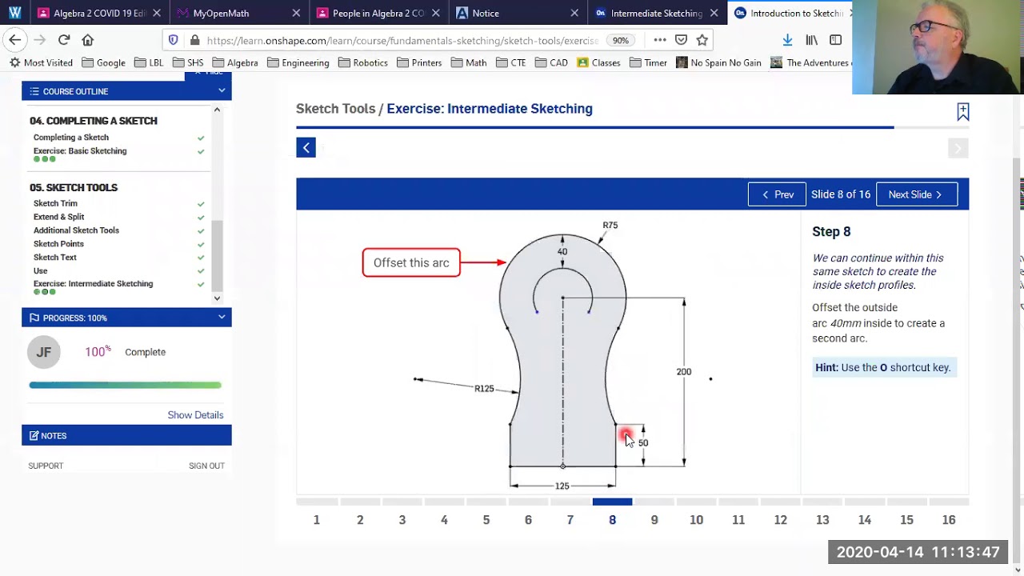Open the No Spain No Gain bookmark
Viewport: 1024px width, 576px height.
[x=718, y=62]
